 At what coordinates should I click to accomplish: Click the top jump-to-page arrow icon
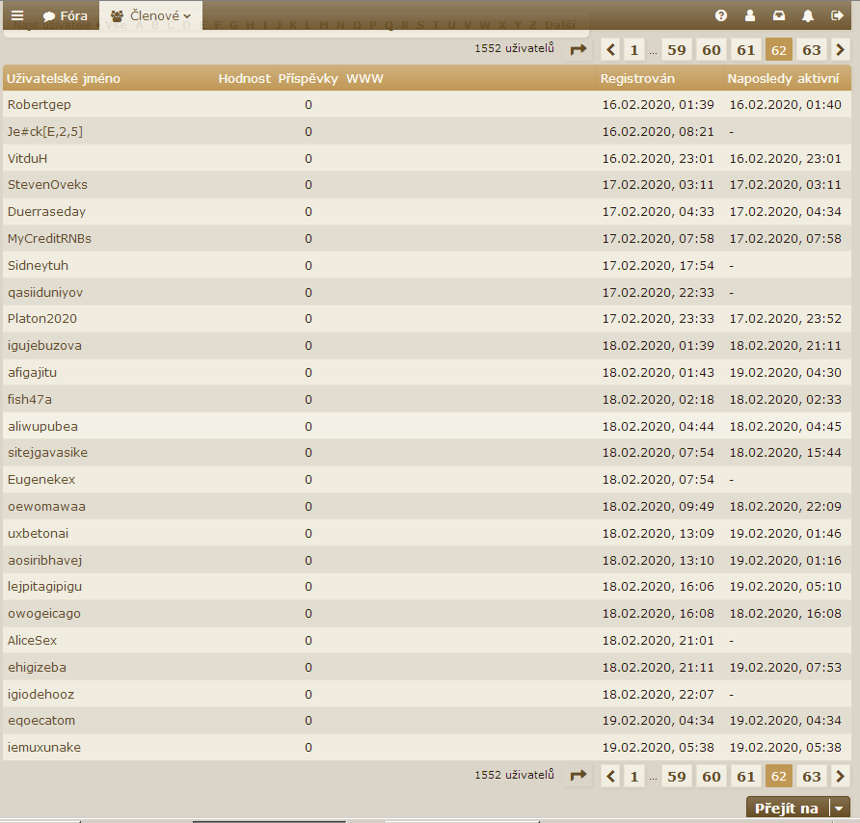pyautogui.click(x=578, y=50)
